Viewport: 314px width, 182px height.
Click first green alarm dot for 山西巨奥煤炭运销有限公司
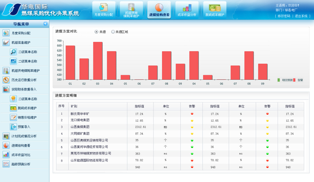tap(192, 141)
